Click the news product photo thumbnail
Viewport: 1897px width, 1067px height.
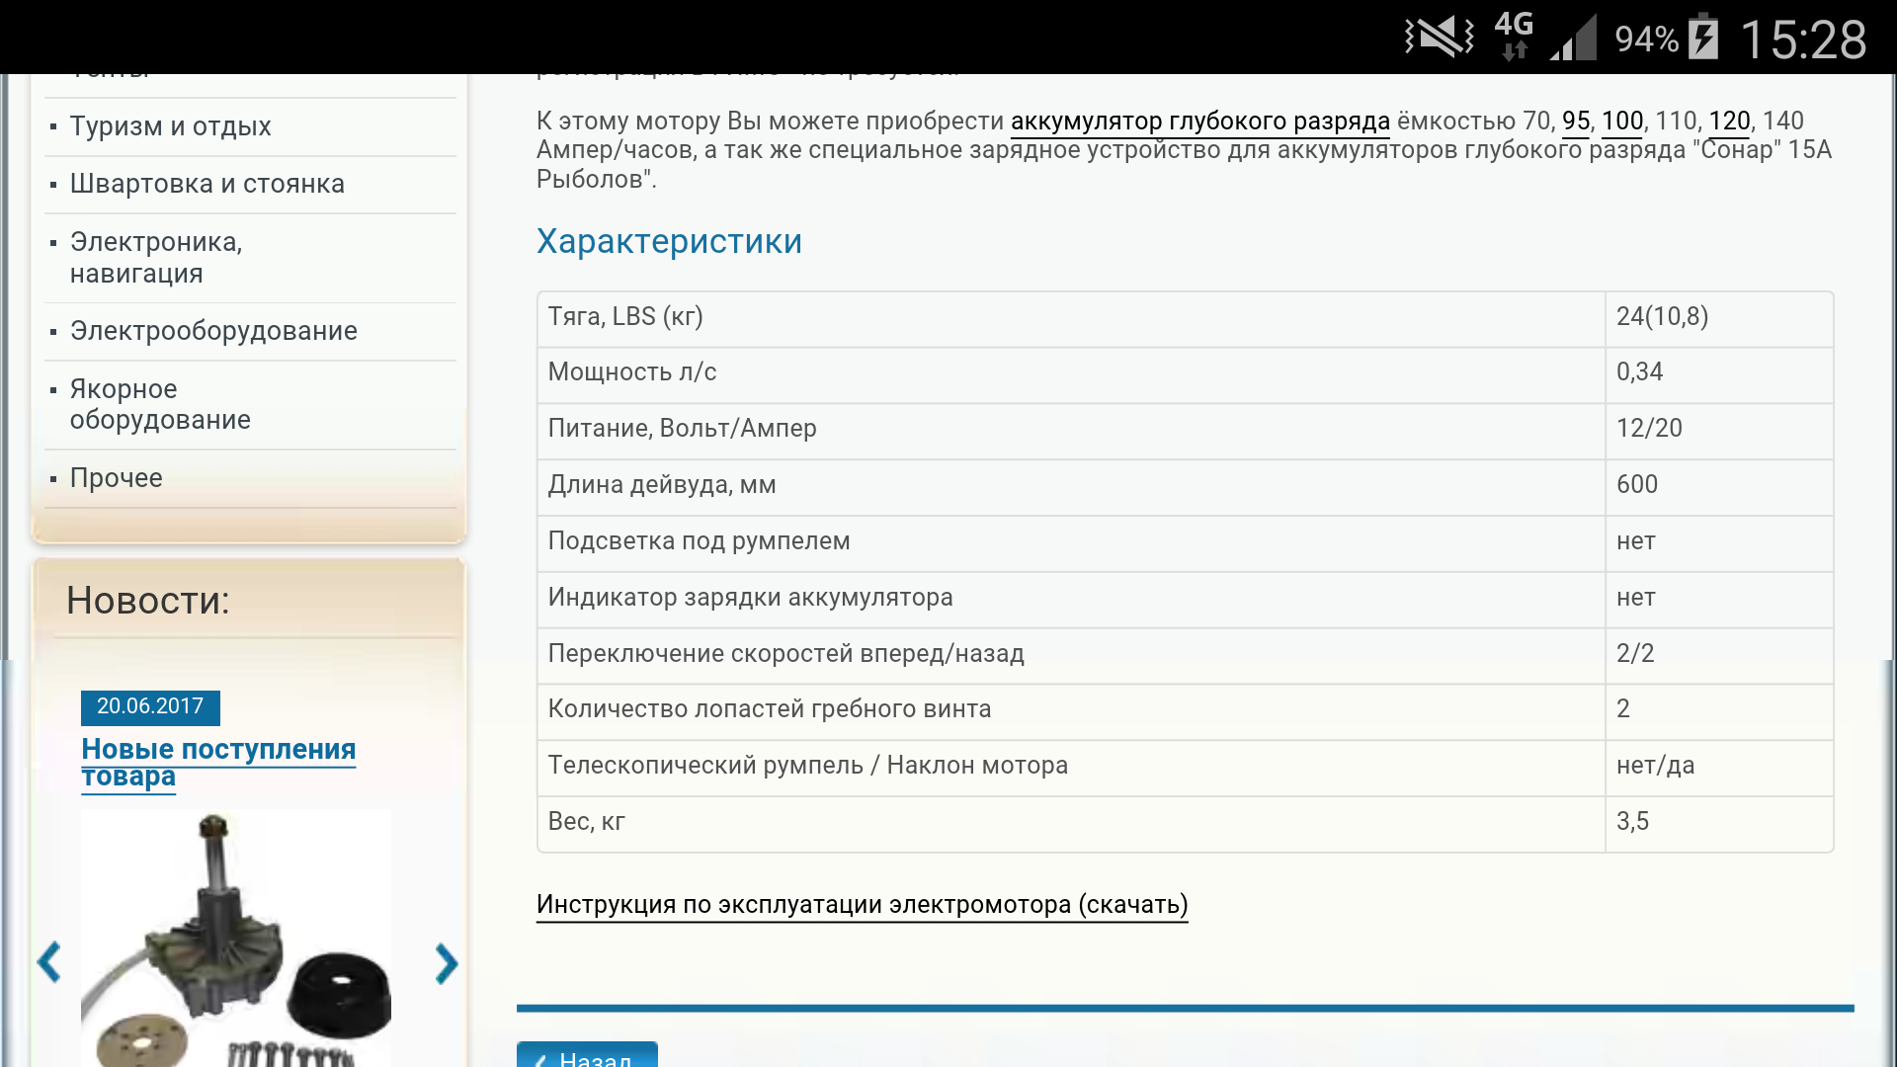tap(236, 937)
